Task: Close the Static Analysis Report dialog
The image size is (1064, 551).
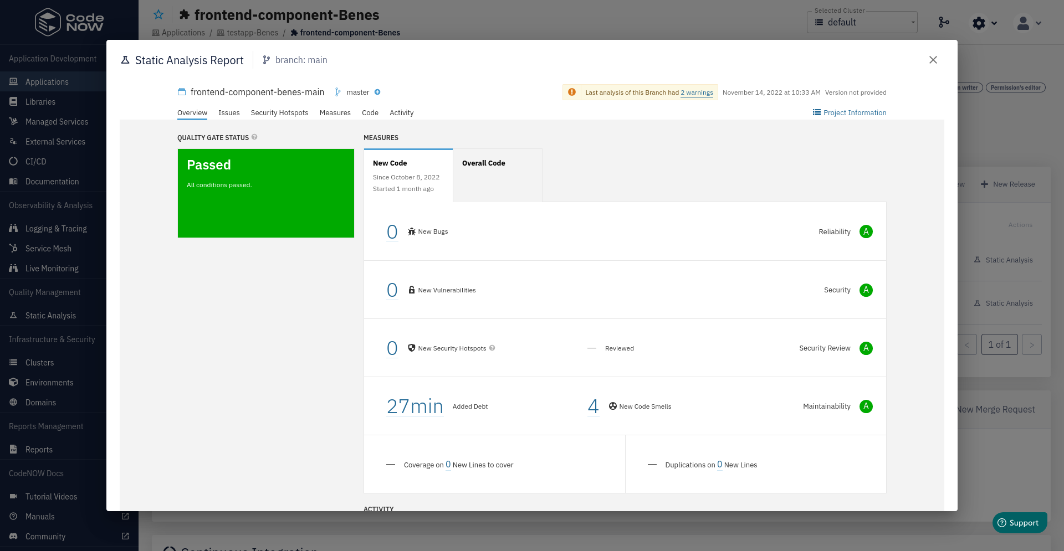Action: [933, 60]
